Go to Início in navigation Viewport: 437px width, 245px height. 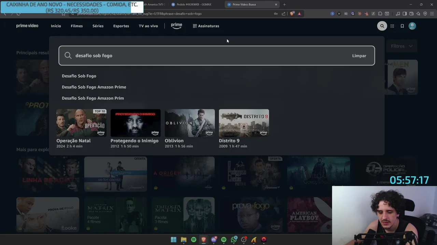[x=56, y=26]
